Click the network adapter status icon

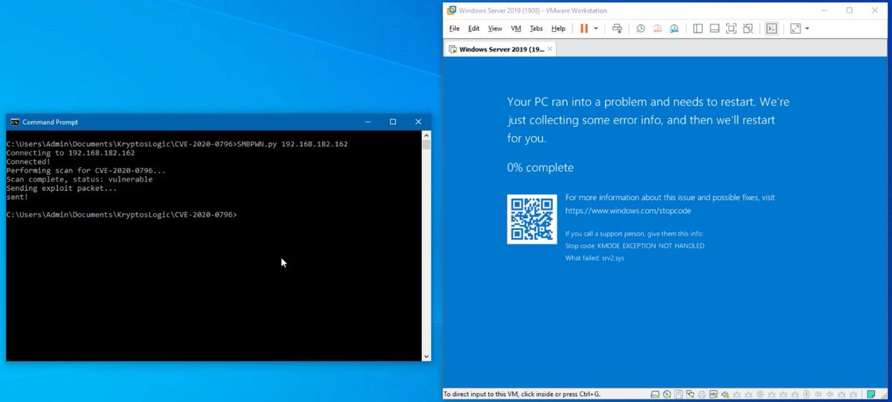coord(690,395)
